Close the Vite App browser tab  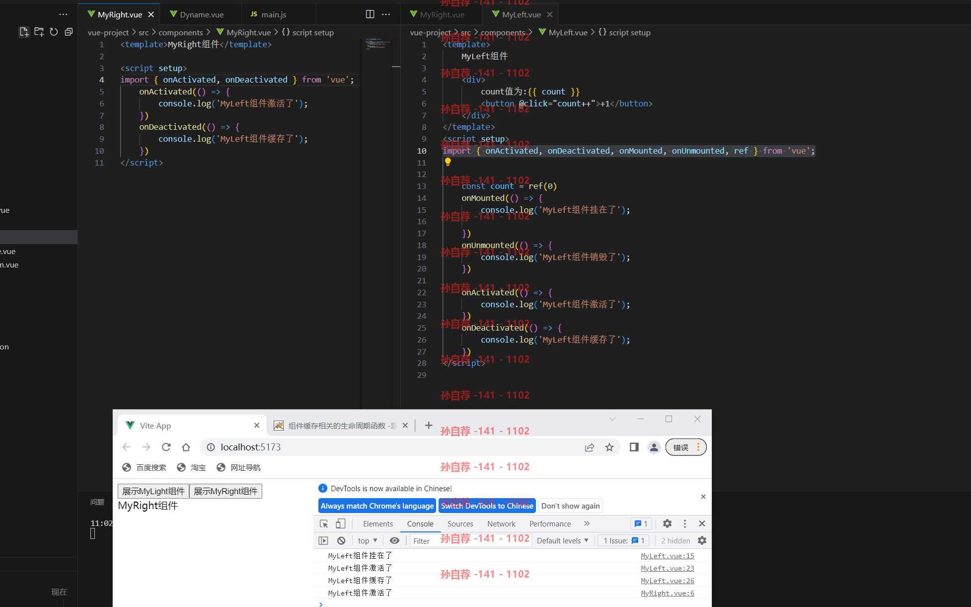(257, 426)
